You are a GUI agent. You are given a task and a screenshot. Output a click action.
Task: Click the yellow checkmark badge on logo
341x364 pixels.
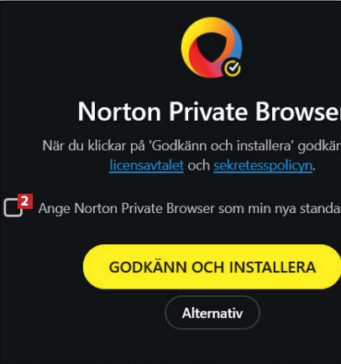233,68
